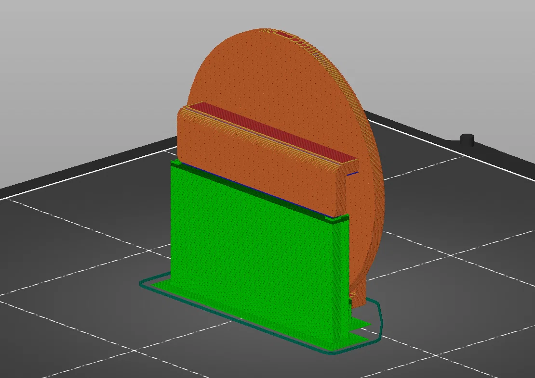
Task: Click the red infill patch atop the disc
Action: (284, 35)
